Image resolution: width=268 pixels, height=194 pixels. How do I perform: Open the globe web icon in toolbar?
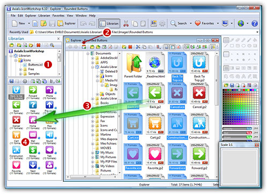tap(241, 24)
